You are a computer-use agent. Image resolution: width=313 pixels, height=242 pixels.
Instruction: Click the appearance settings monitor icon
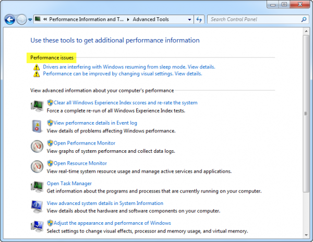pos(37,226)
